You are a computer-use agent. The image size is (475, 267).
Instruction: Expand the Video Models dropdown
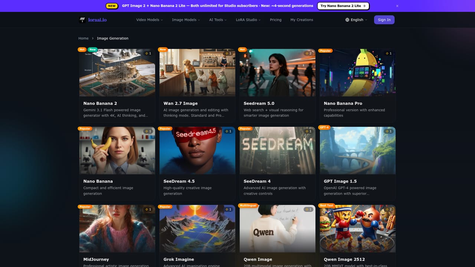coord(150,20)
